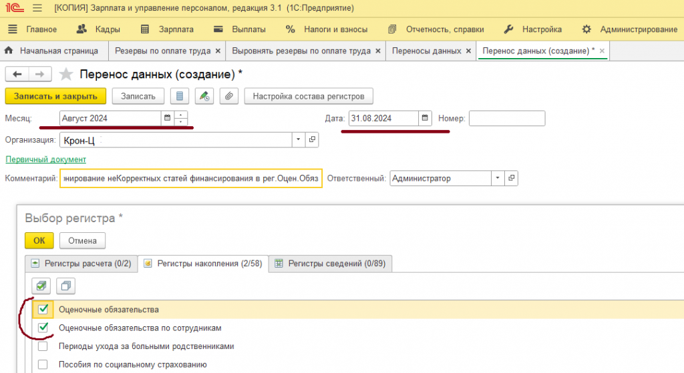The image size is (684, 373).
Task: Confirm register selection with OK
Action: 39,240
